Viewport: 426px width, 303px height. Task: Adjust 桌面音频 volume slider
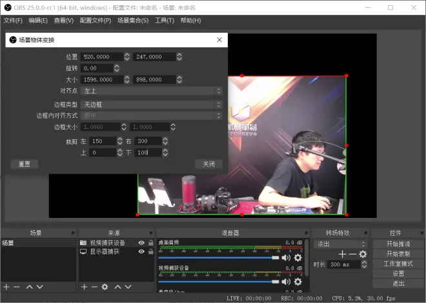[219, 258]
